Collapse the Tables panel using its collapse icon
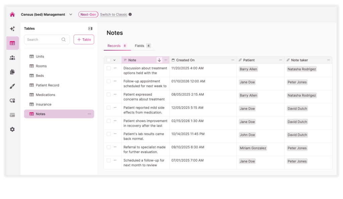 point(90,28)
